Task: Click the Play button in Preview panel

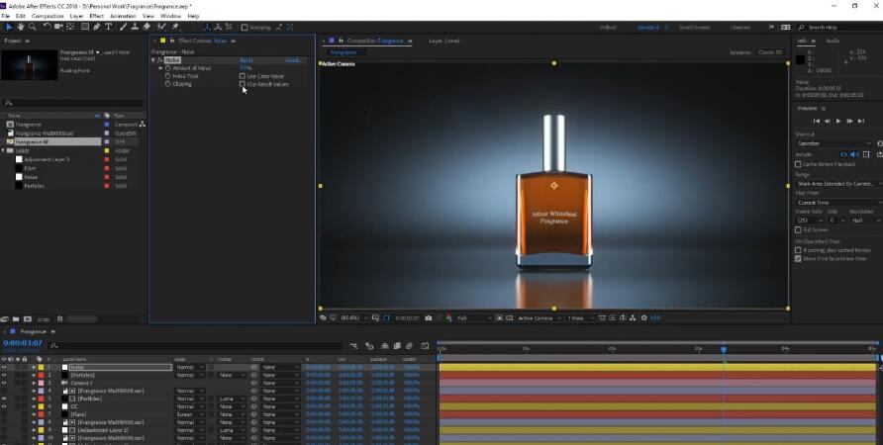Action: [837, 121]
